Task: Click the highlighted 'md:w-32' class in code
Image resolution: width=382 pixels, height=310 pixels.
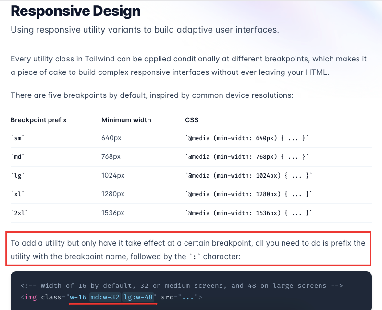Action: pos(105,297)
